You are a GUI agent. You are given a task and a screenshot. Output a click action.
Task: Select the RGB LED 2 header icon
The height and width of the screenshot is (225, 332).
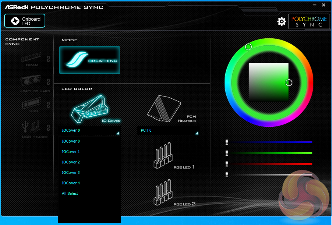(163, 192)
